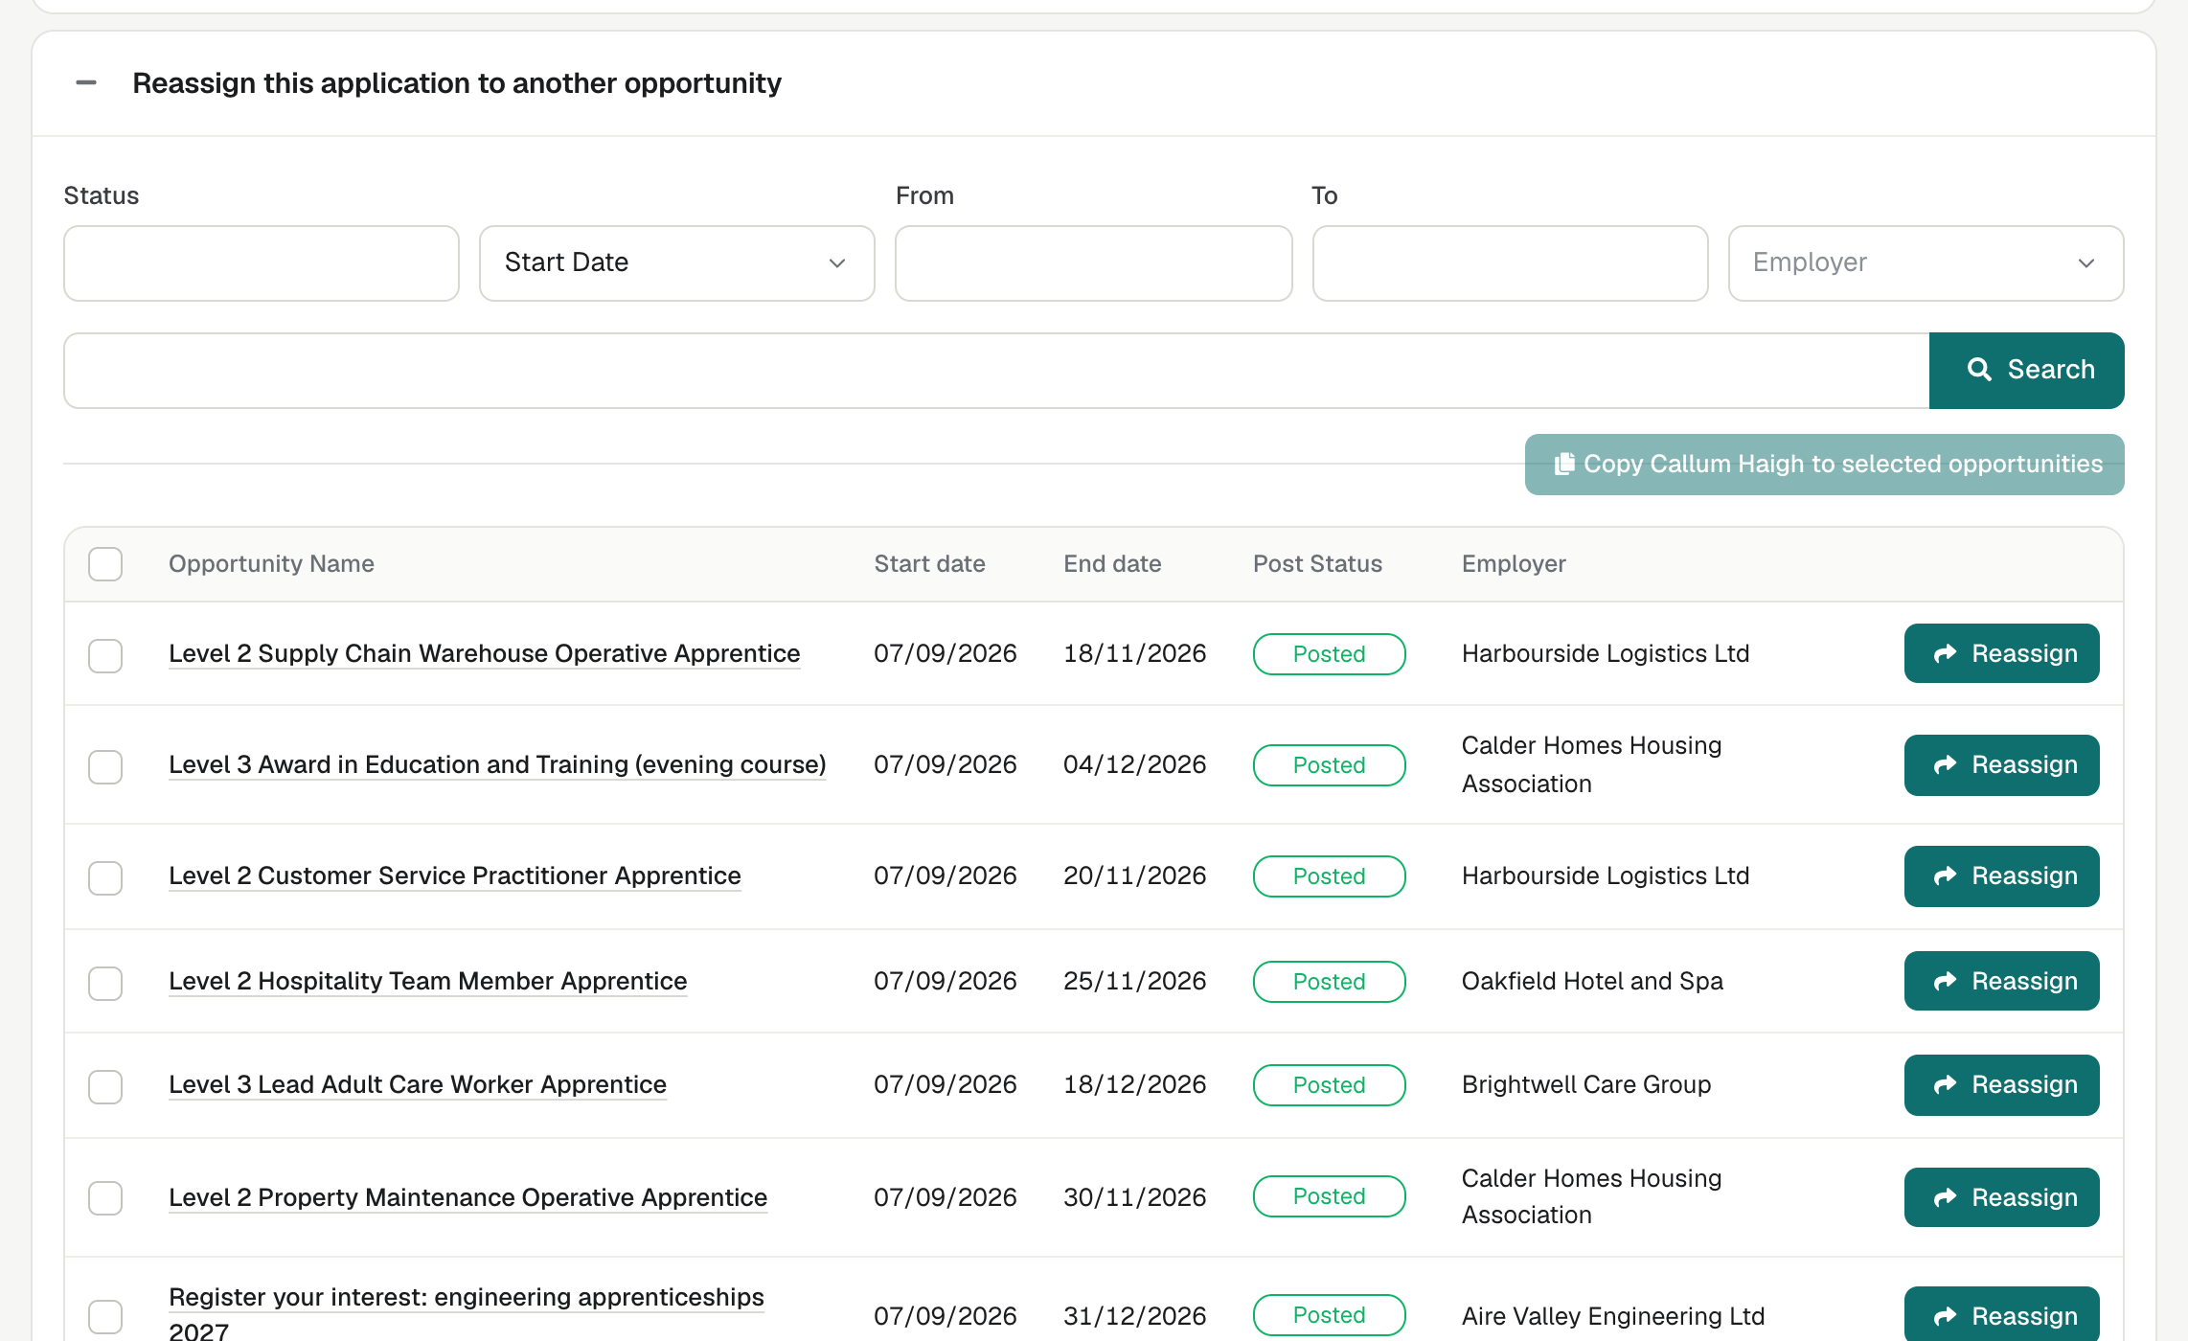Check the Property Maintenance Operative row checkbox
The image size is (2188, 1341).
105,1198
